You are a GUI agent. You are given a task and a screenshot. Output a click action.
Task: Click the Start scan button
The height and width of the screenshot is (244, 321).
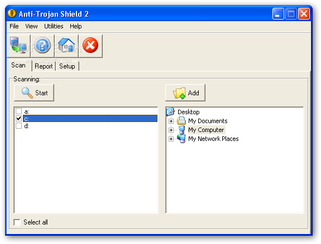click(34, 93)
